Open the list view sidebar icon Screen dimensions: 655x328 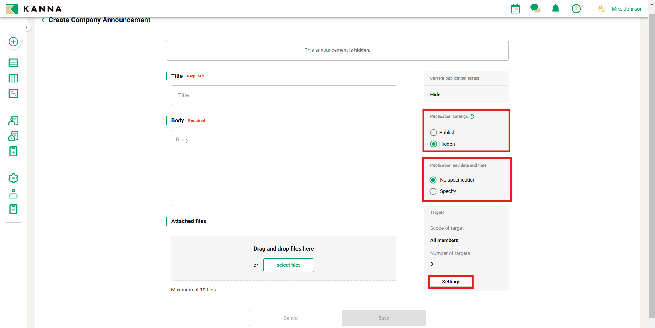click(13, 63)
